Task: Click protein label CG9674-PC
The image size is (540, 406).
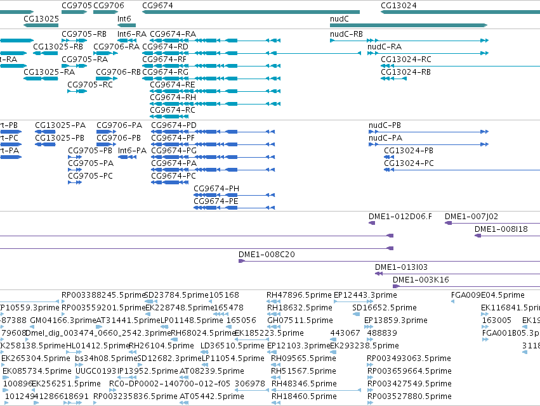Action: pyautogui.click(x=174, y=176)
